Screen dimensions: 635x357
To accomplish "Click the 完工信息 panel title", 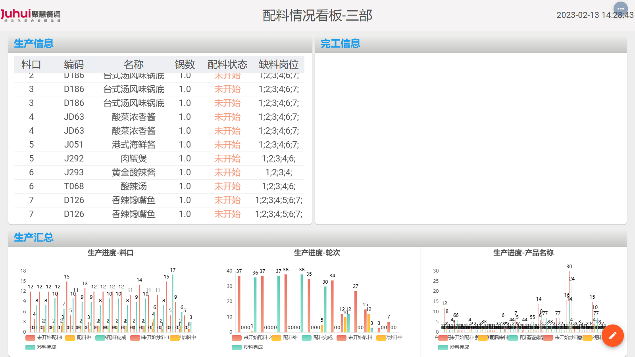I will point(341,44).
